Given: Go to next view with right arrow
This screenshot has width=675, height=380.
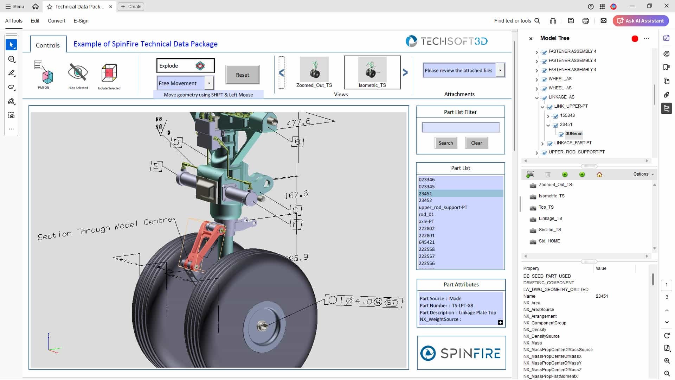Looking at the screenshot, I should 405,72.
